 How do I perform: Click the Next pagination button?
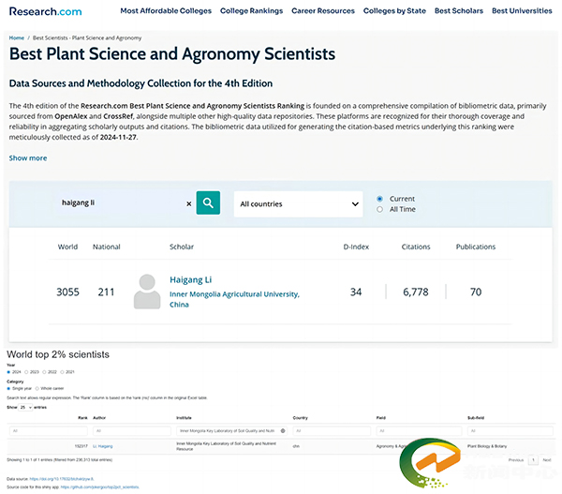coord(547,460)
